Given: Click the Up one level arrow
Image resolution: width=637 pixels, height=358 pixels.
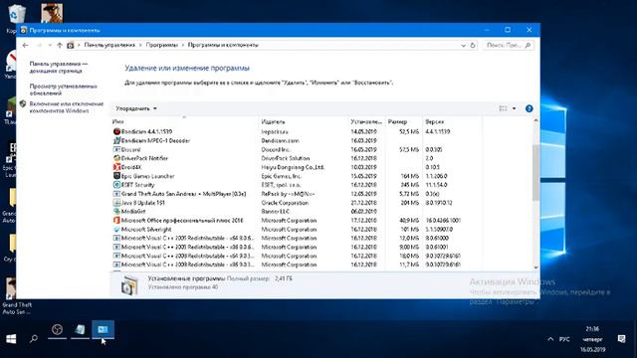Looking at the screenshot, I should click(60, 45).
